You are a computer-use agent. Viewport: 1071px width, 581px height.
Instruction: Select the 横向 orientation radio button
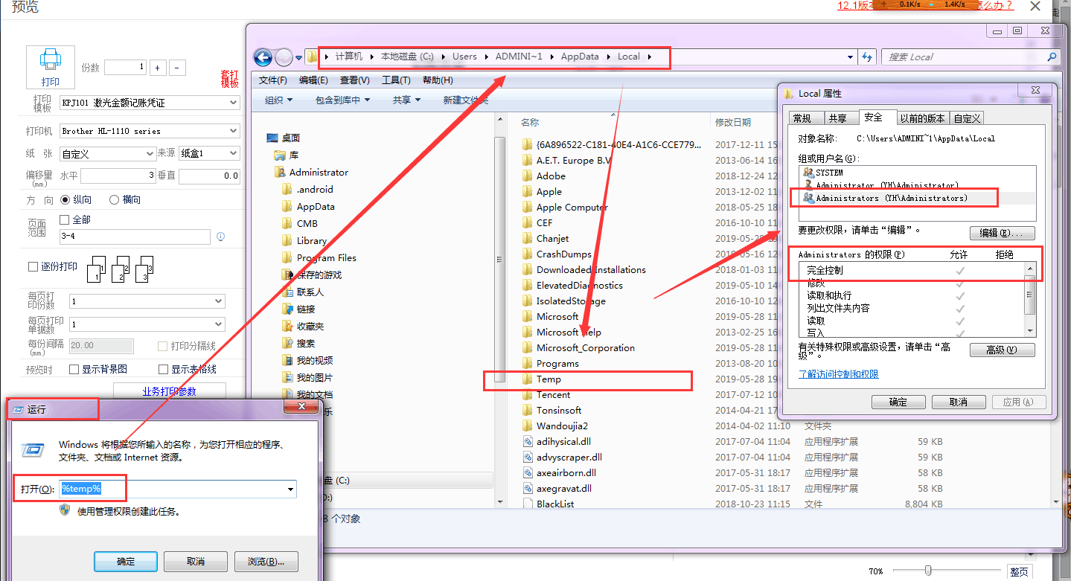tap(114, 199)
